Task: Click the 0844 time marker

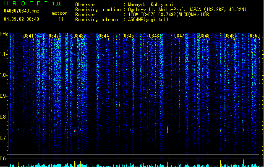Action: click(104, 36)
